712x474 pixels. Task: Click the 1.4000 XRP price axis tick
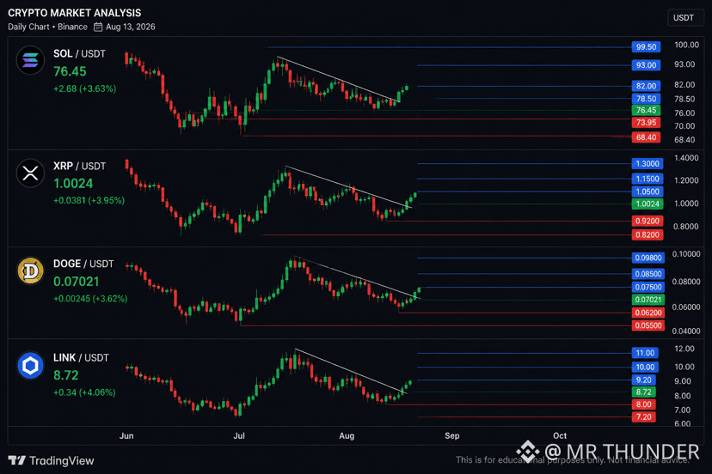click(x=686, y=158)
